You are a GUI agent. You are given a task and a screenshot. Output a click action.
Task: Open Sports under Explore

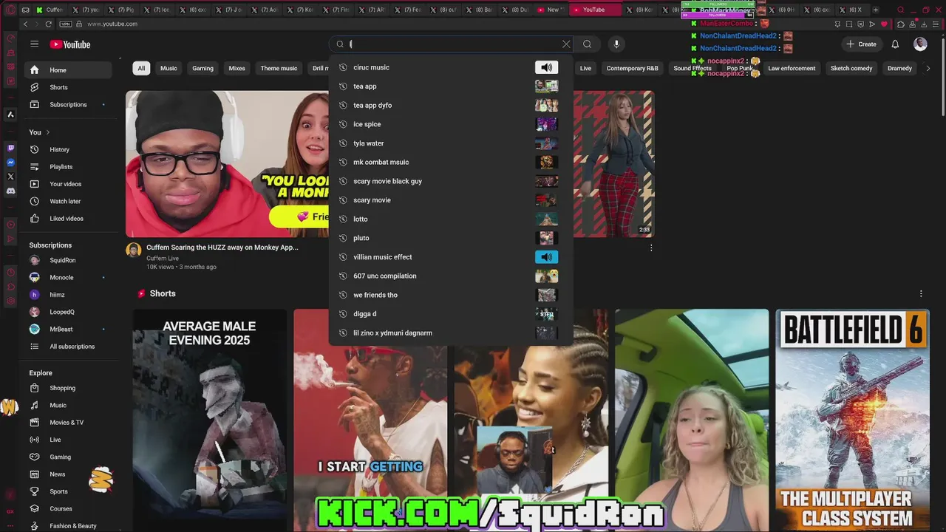click(67, 491)
